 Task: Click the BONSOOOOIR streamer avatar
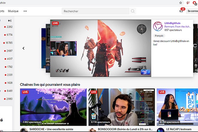tap(92, 130)
